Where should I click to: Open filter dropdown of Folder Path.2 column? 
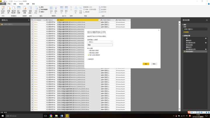tap(129, 20)
